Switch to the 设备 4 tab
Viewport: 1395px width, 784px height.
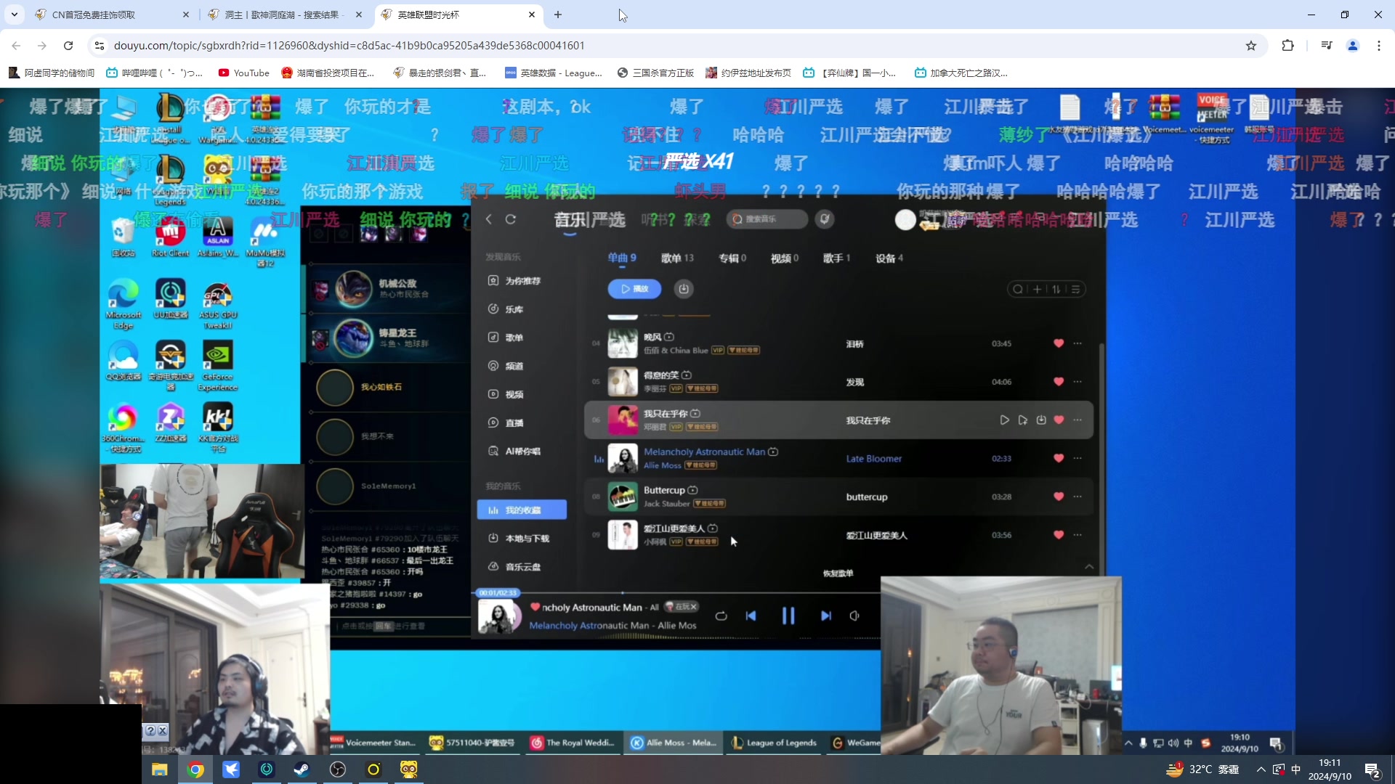point(889,258)
